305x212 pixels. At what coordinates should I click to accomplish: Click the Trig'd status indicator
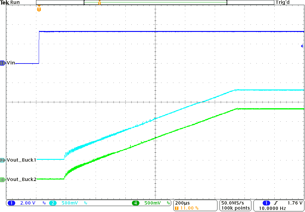[282, 2]
